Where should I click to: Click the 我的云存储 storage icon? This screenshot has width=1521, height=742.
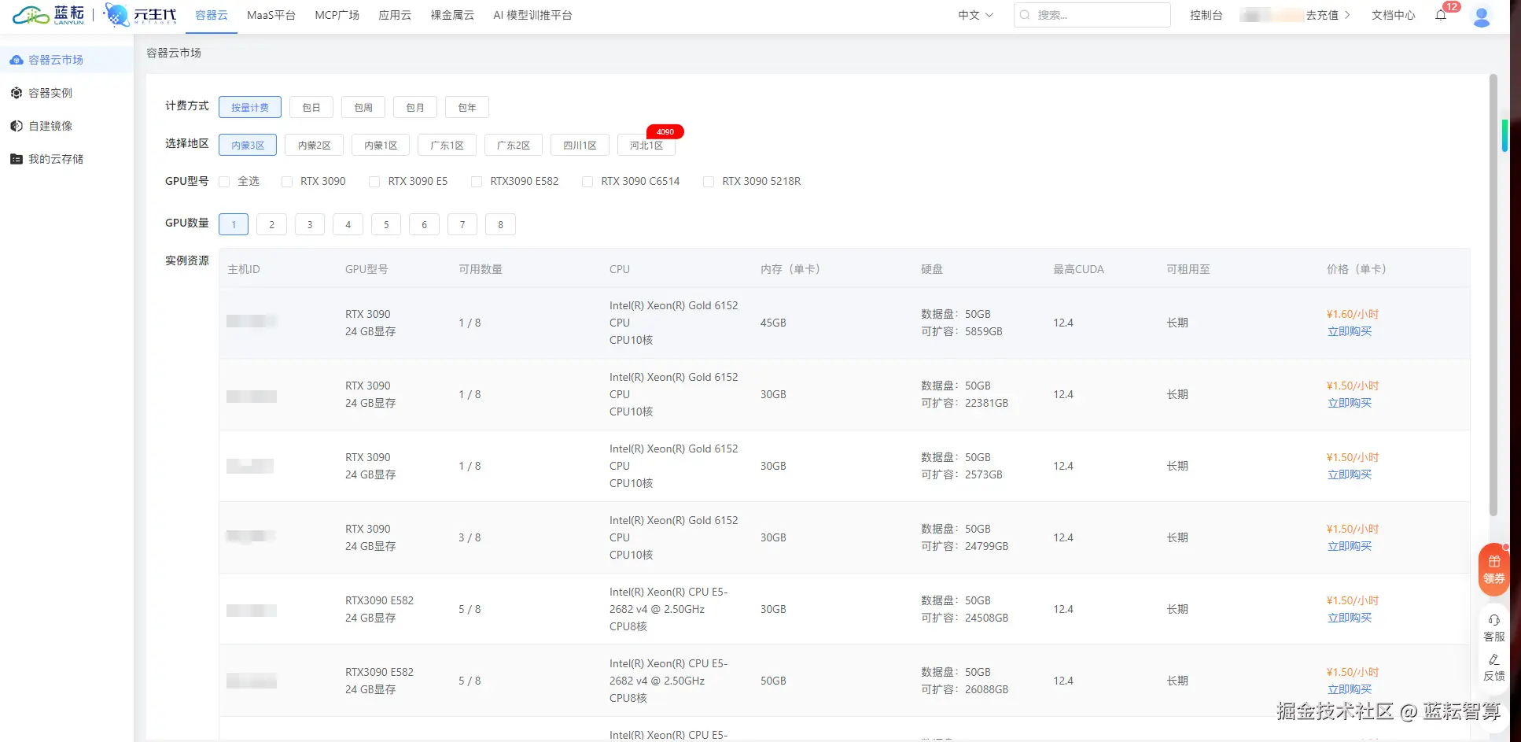tap(16, 159)
